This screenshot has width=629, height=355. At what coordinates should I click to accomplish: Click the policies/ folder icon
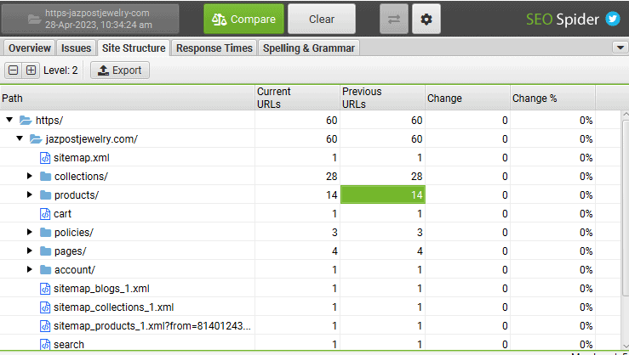pos(46,232)
